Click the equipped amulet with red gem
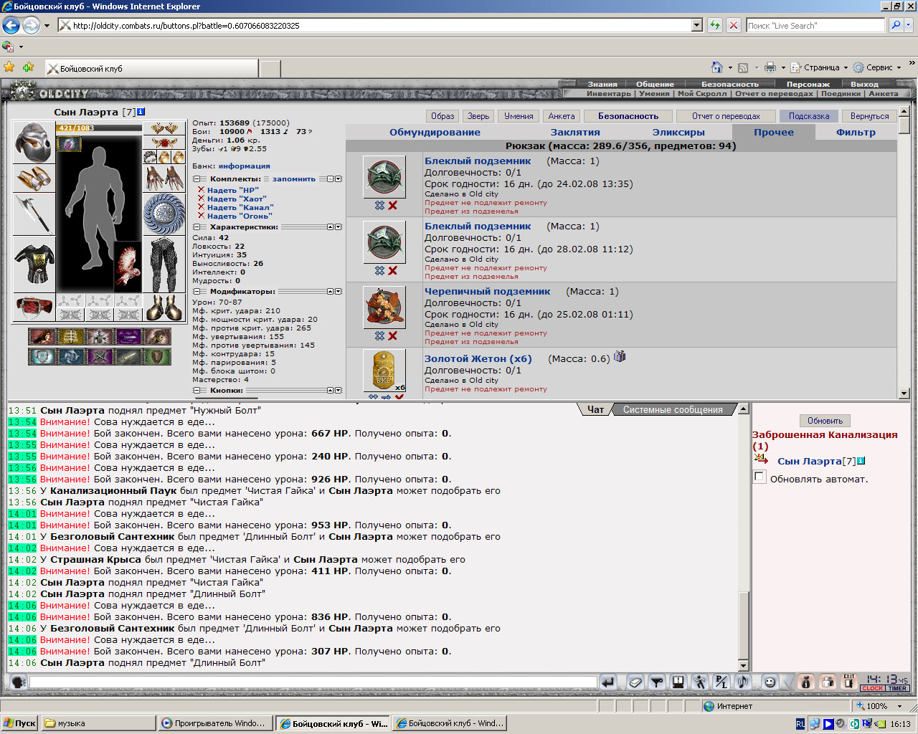The image size is (918, 734). (164, 143)
